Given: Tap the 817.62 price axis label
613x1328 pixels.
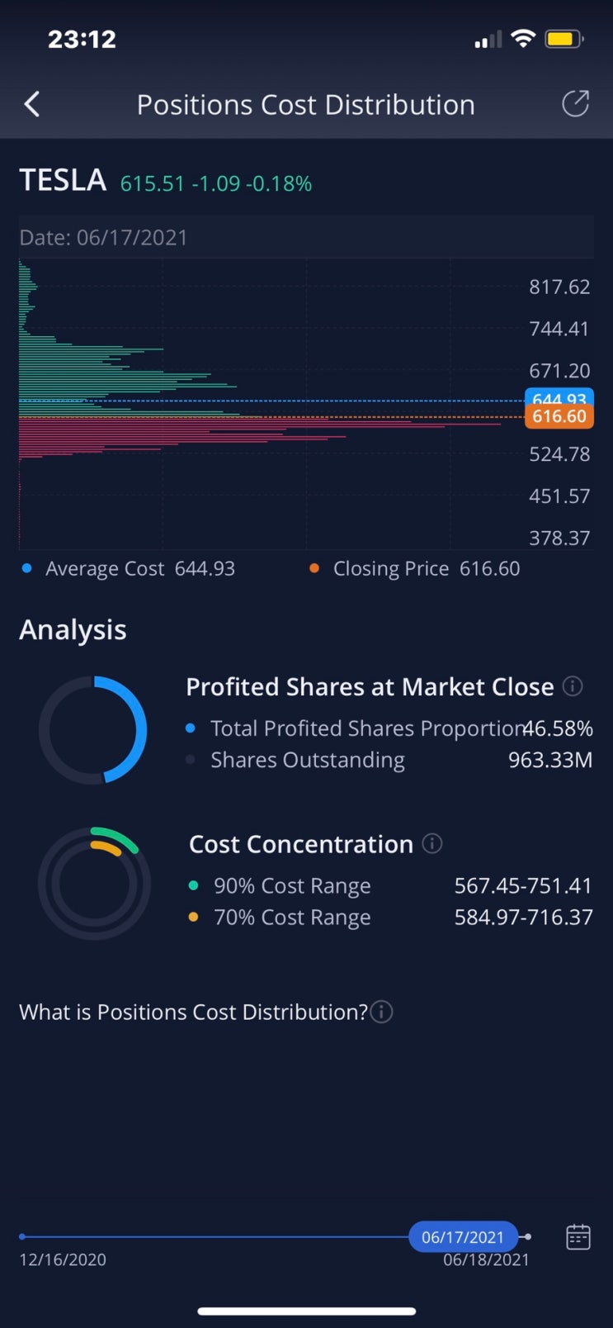Looking at the screenshot, I should [559, 287].
